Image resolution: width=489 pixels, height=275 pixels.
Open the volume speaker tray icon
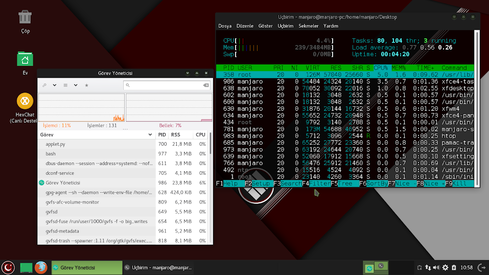pos(436,267)
